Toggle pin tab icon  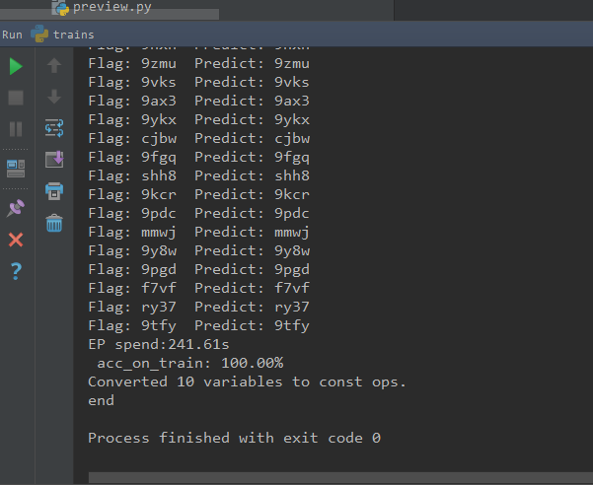(x=16, y=208)
